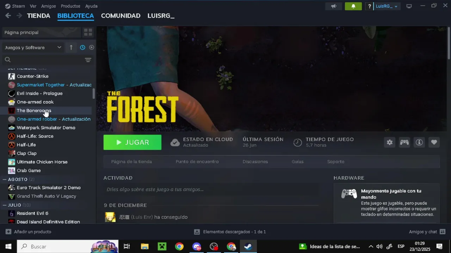Screen dimensions: 451x253
Task: Open Task View on taskbar
Action: (x=127, y=246)
